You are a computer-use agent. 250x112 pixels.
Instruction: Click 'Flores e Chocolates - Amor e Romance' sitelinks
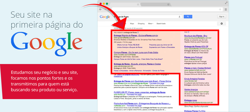pyautogui.click(x=139, y=71)
